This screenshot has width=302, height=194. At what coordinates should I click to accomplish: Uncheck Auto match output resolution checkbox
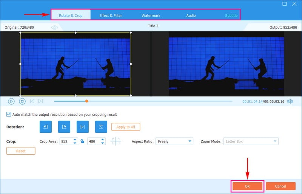coord(9,115)
